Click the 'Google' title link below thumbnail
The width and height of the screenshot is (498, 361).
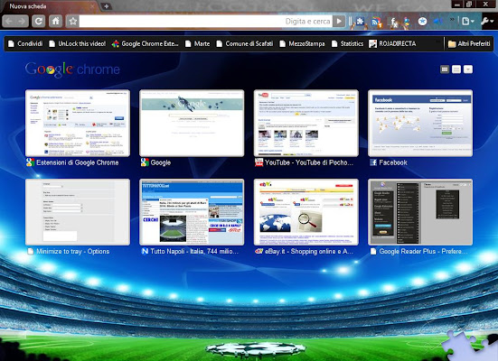coord(161,162)
